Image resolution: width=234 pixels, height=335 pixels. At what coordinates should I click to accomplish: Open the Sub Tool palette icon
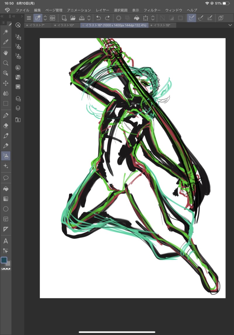pos(18,37)
